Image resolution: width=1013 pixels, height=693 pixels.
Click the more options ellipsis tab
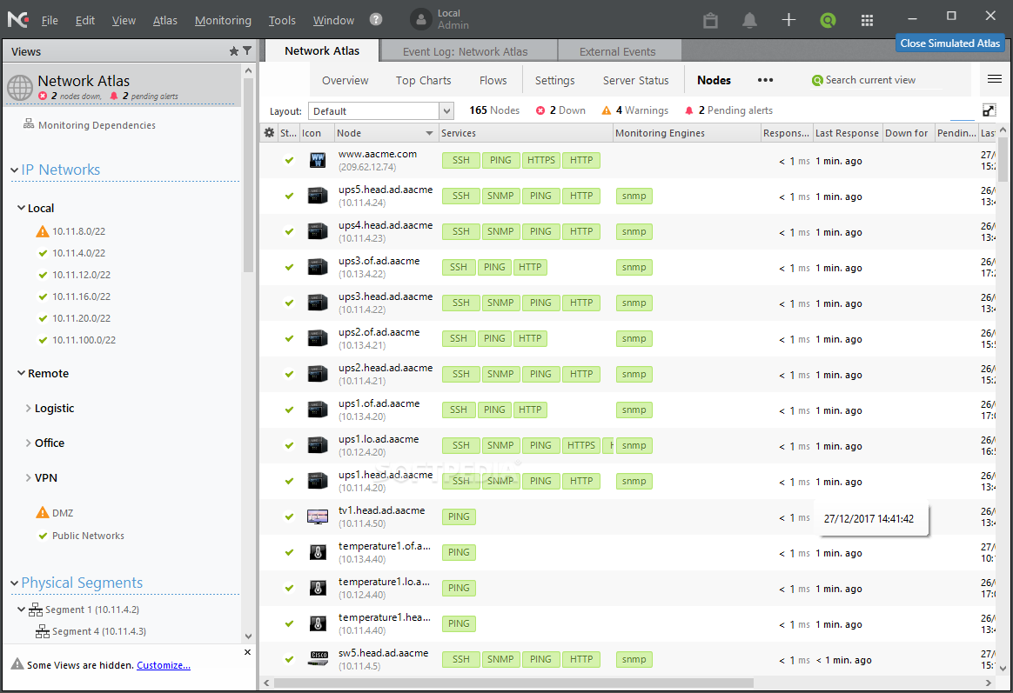766,80
